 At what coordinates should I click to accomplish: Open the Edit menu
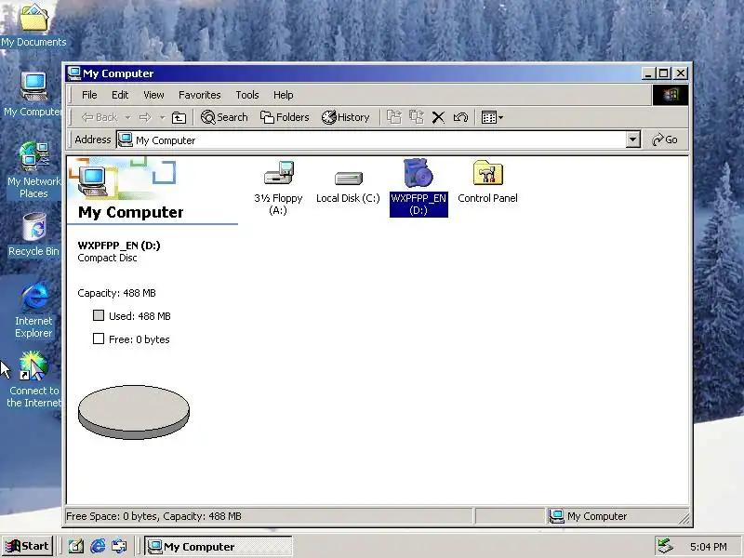point(120,95)
